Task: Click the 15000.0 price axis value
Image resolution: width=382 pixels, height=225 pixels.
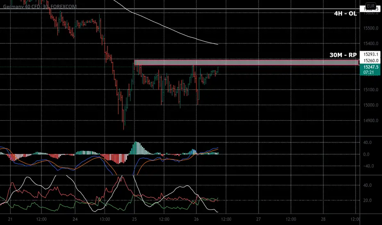Action: coord(371,105)
